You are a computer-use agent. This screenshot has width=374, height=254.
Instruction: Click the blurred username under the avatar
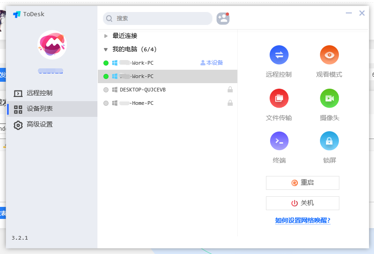51,71
